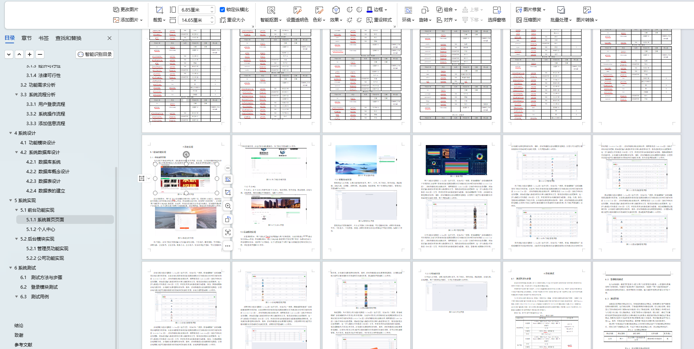Click the increase brightness sun icon
This screenshot has width=694, height=349.
click(350, 20)
